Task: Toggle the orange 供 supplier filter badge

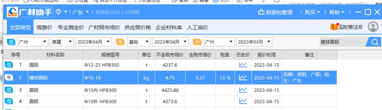Action: (197, 42)
